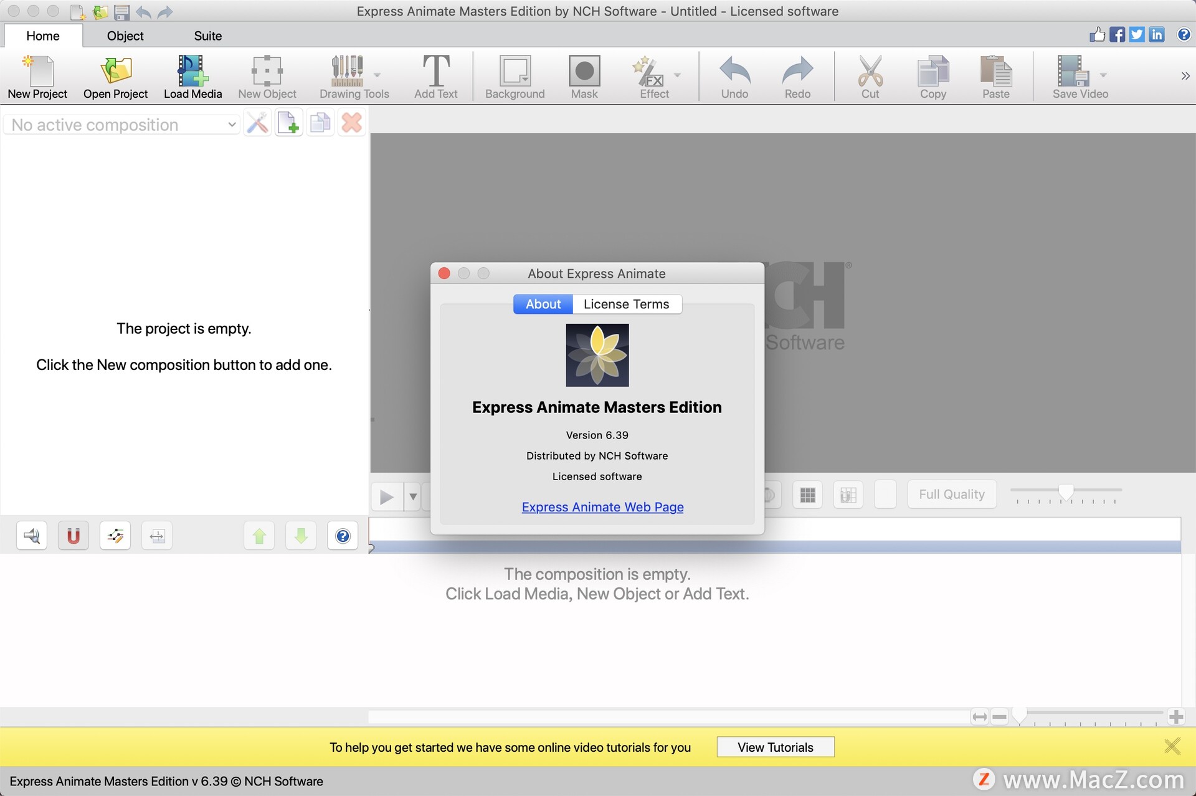Click Load Media in the toolbar

[x=192, y=77]
